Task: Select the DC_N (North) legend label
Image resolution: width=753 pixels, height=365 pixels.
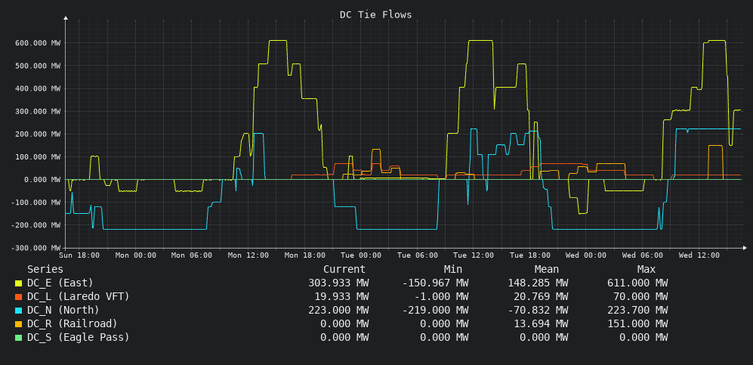Action: tap(63, 310)
